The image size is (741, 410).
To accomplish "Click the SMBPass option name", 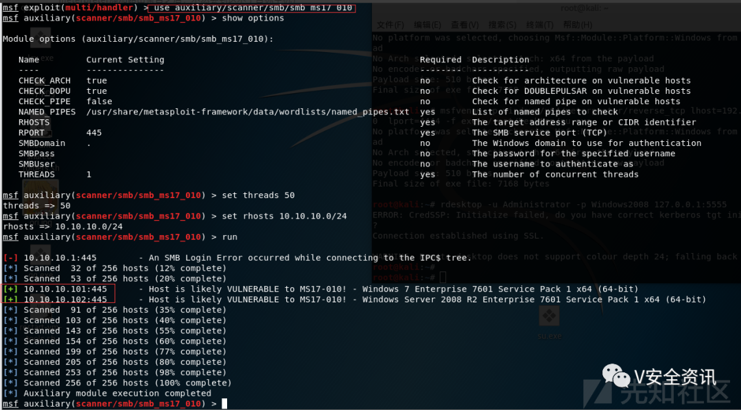I will pyautogui.click(x=36, y=154).
